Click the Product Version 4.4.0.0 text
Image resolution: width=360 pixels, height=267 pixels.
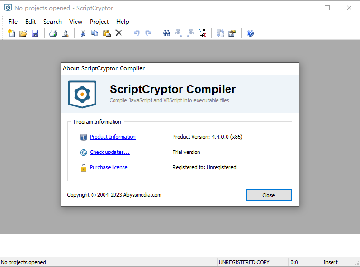tap(208, 137)
